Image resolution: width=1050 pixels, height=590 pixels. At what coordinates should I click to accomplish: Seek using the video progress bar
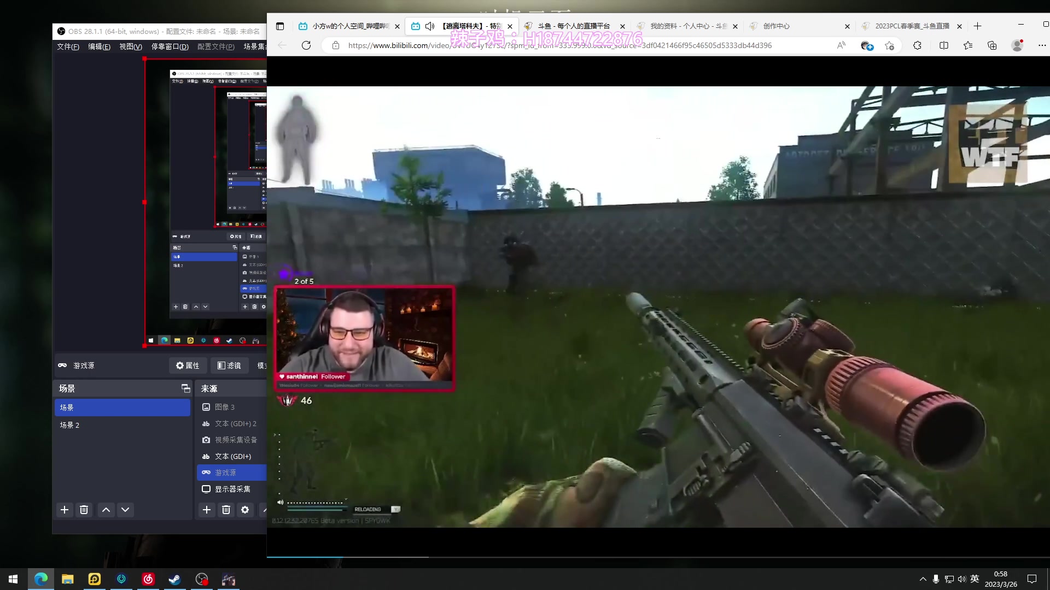658,557
